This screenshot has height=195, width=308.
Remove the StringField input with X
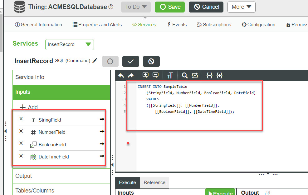click(21, 119)
